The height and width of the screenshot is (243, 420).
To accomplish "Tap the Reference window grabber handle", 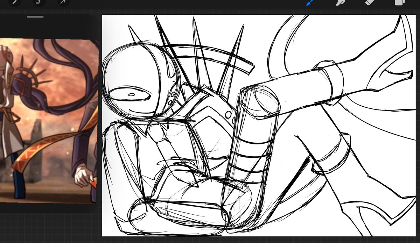I will click(35, 16).
